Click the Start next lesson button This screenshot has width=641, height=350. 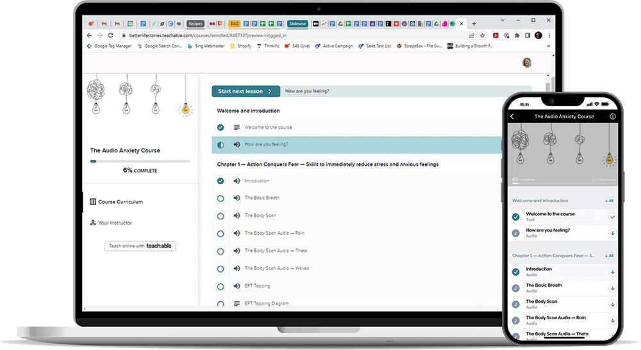246,91
